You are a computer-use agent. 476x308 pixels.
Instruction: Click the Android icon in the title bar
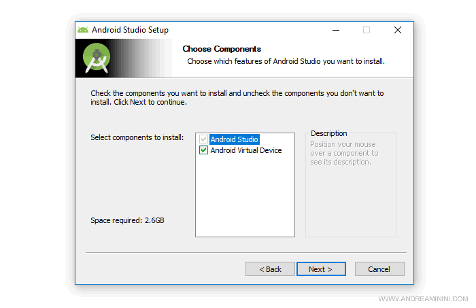coord(83,30)
